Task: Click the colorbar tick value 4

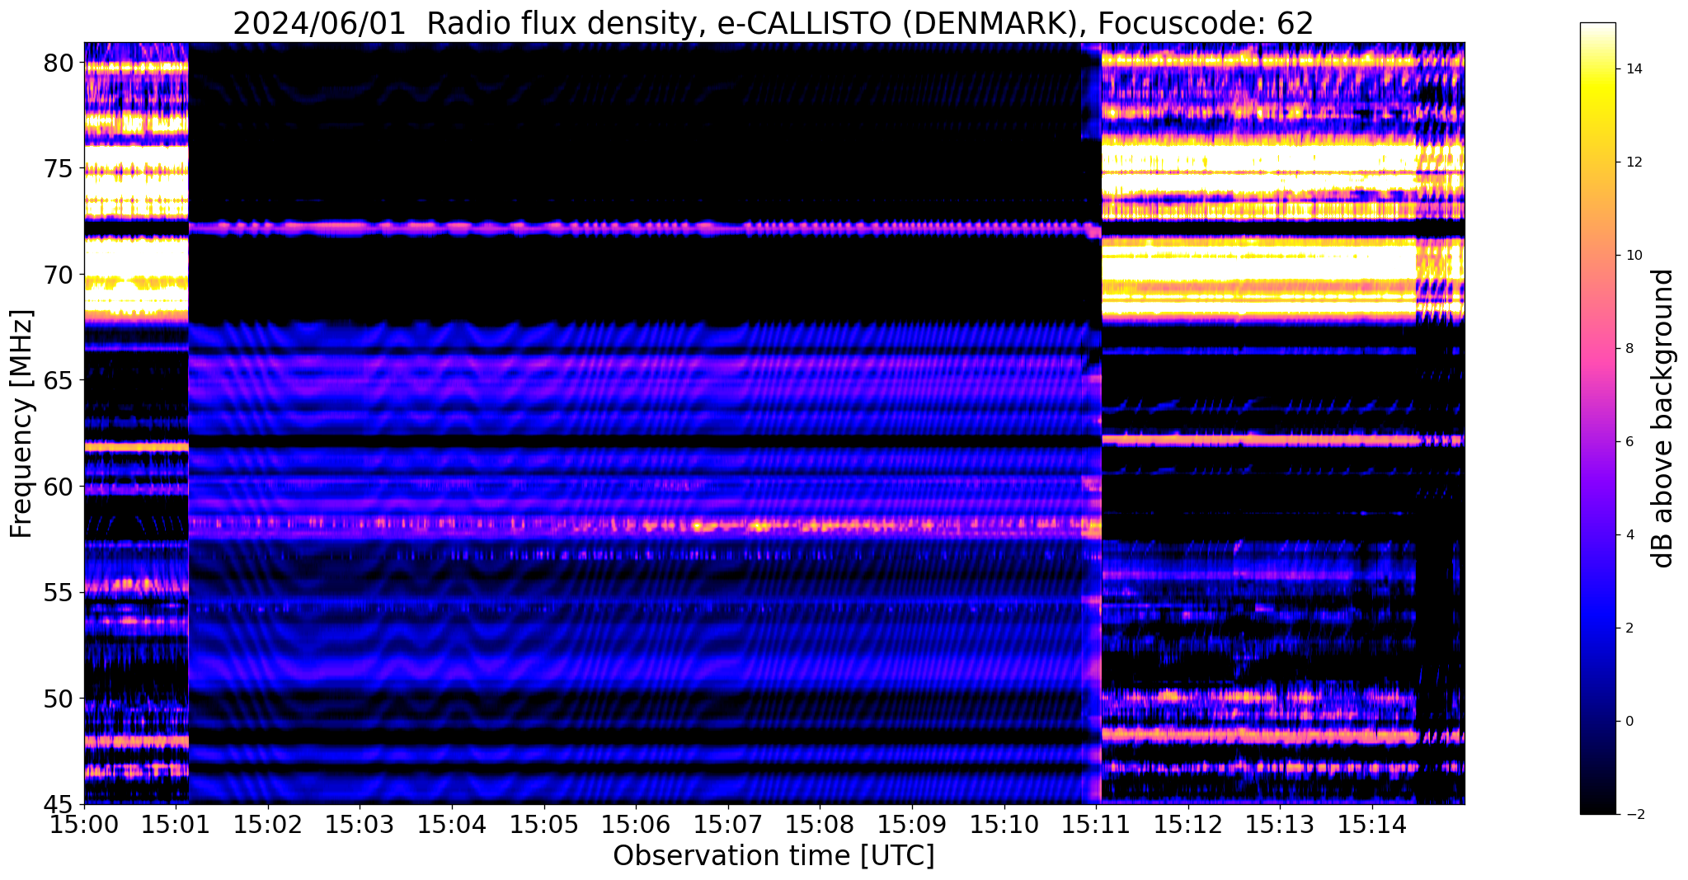Action: tap(1629, 535)
